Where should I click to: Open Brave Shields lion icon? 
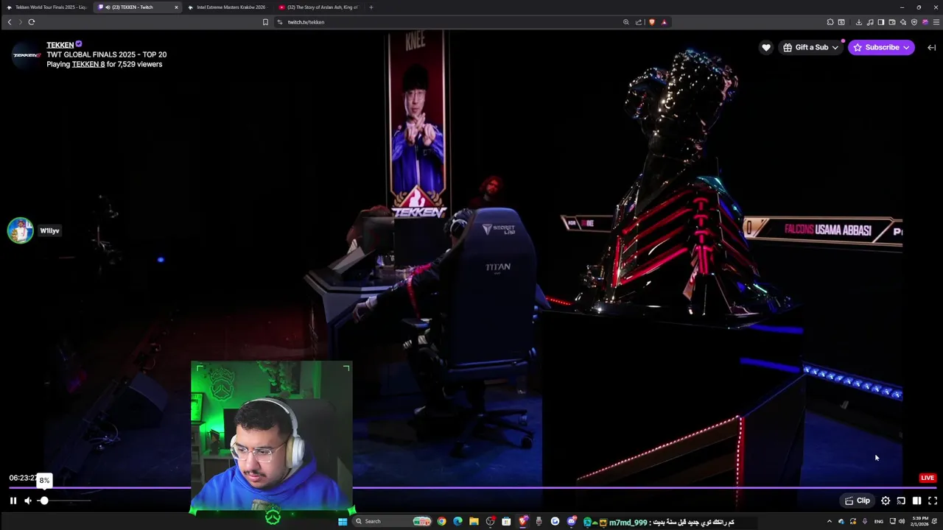point(652,22)
